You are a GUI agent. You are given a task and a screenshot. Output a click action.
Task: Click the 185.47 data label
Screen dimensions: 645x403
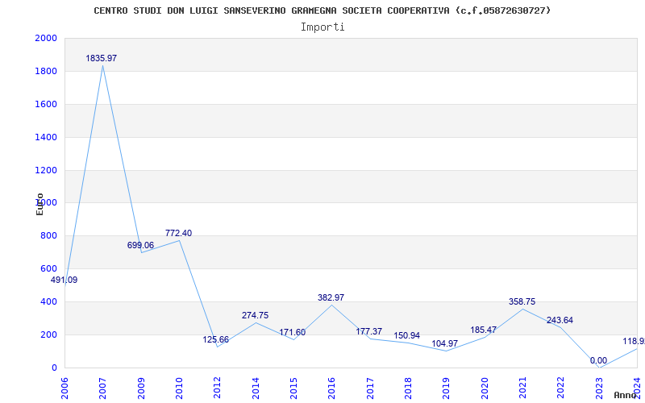click(483, 330)
